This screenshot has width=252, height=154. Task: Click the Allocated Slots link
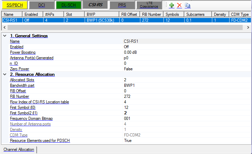[x=22, y=80]
